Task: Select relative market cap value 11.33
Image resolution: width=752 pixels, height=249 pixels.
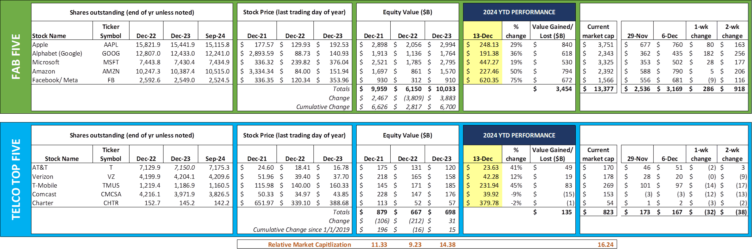Action: pyautogui.click(x=379, y=245)
